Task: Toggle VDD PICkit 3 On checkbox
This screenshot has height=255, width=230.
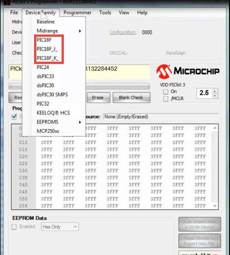Action: tap(165, 92)
